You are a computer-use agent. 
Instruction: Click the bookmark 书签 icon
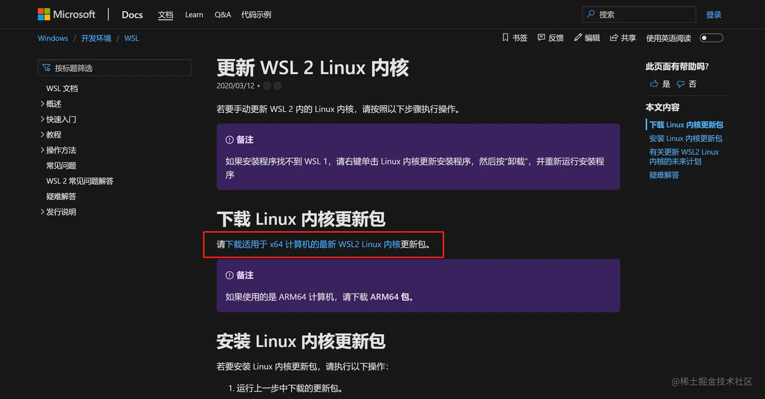click(x=505, y=38)
